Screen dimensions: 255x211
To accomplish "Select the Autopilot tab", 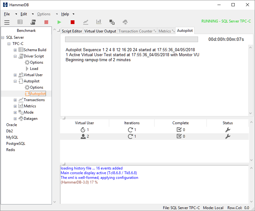I will [x=185, y=31].
